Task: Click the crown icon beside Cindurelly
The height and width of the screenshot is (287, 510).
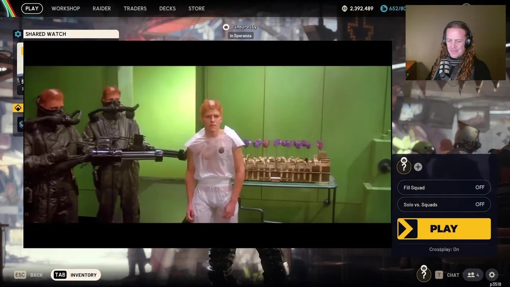Action: 226,27
